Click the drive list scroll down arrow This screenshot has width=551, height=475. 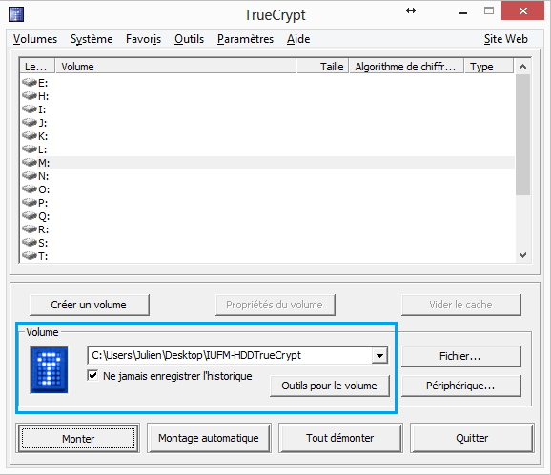[x=522, y=255]
